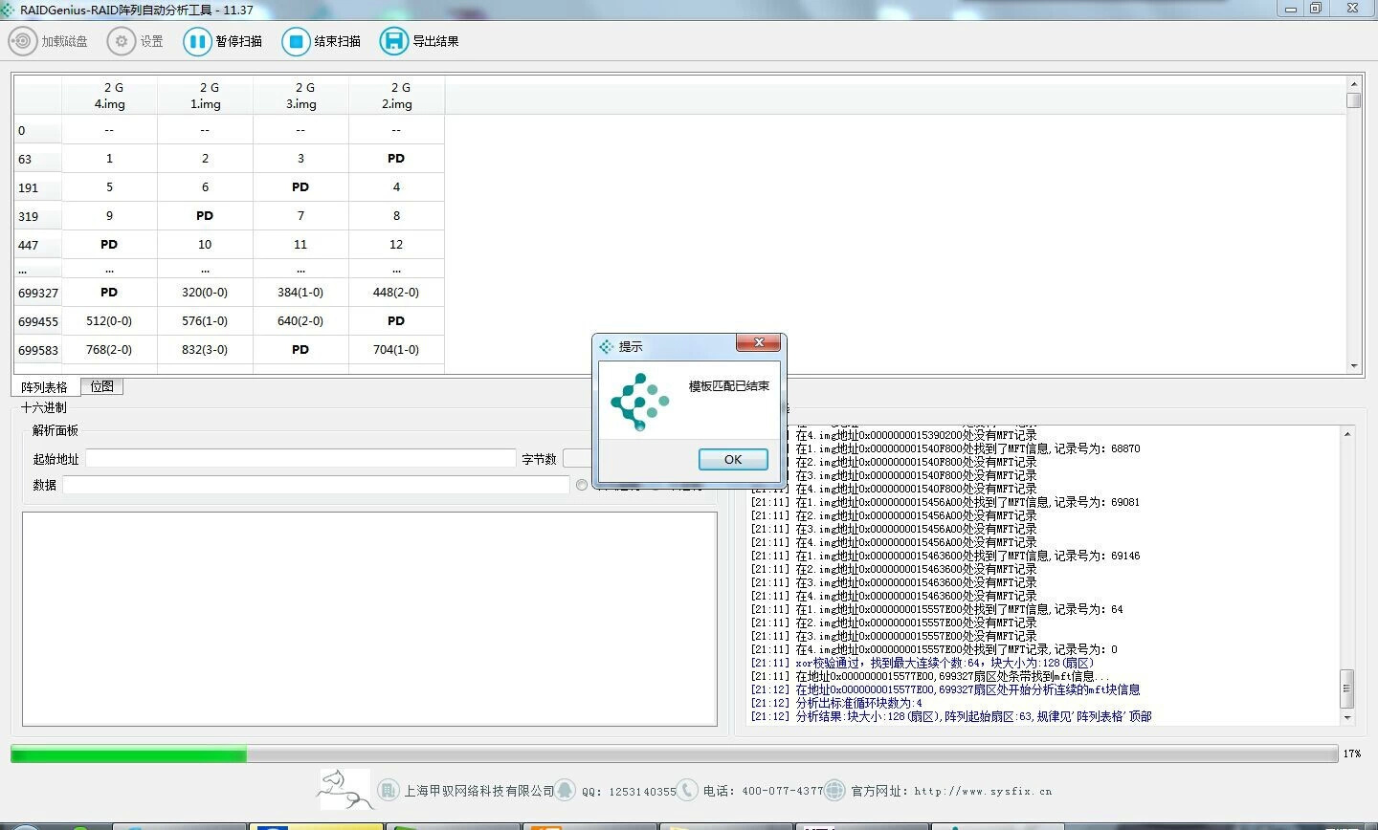Screen dimensions: 1378x830
Task: Close the 提示 dialog with red X
Action: 759,342
